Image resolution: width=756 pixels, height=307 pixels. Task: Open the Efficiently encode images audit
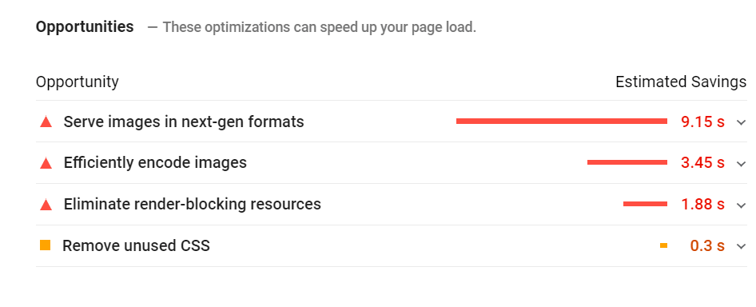point(155,162)
